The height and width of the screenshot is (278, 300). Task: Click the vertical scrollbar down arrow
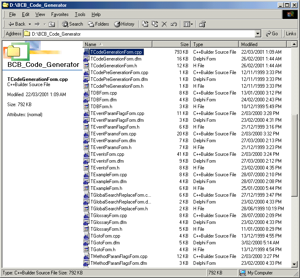(x=294, y=264)
